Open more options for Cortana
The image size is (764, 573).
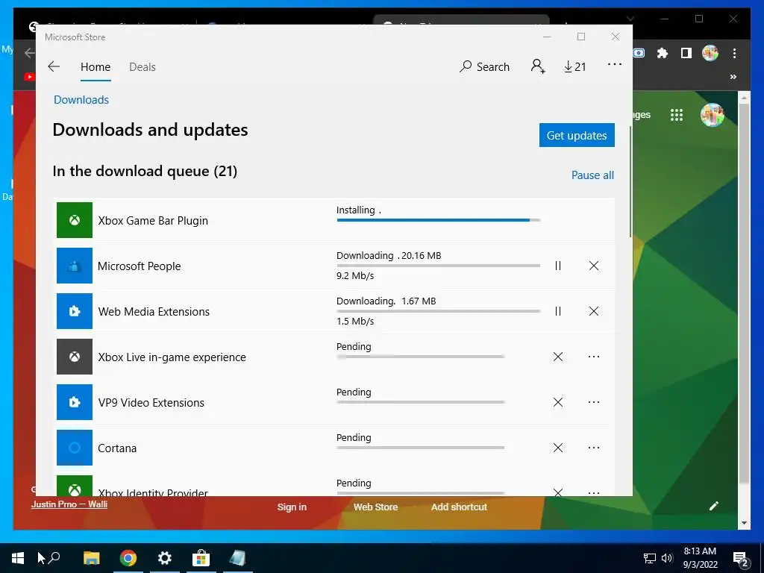click(593, 448)
